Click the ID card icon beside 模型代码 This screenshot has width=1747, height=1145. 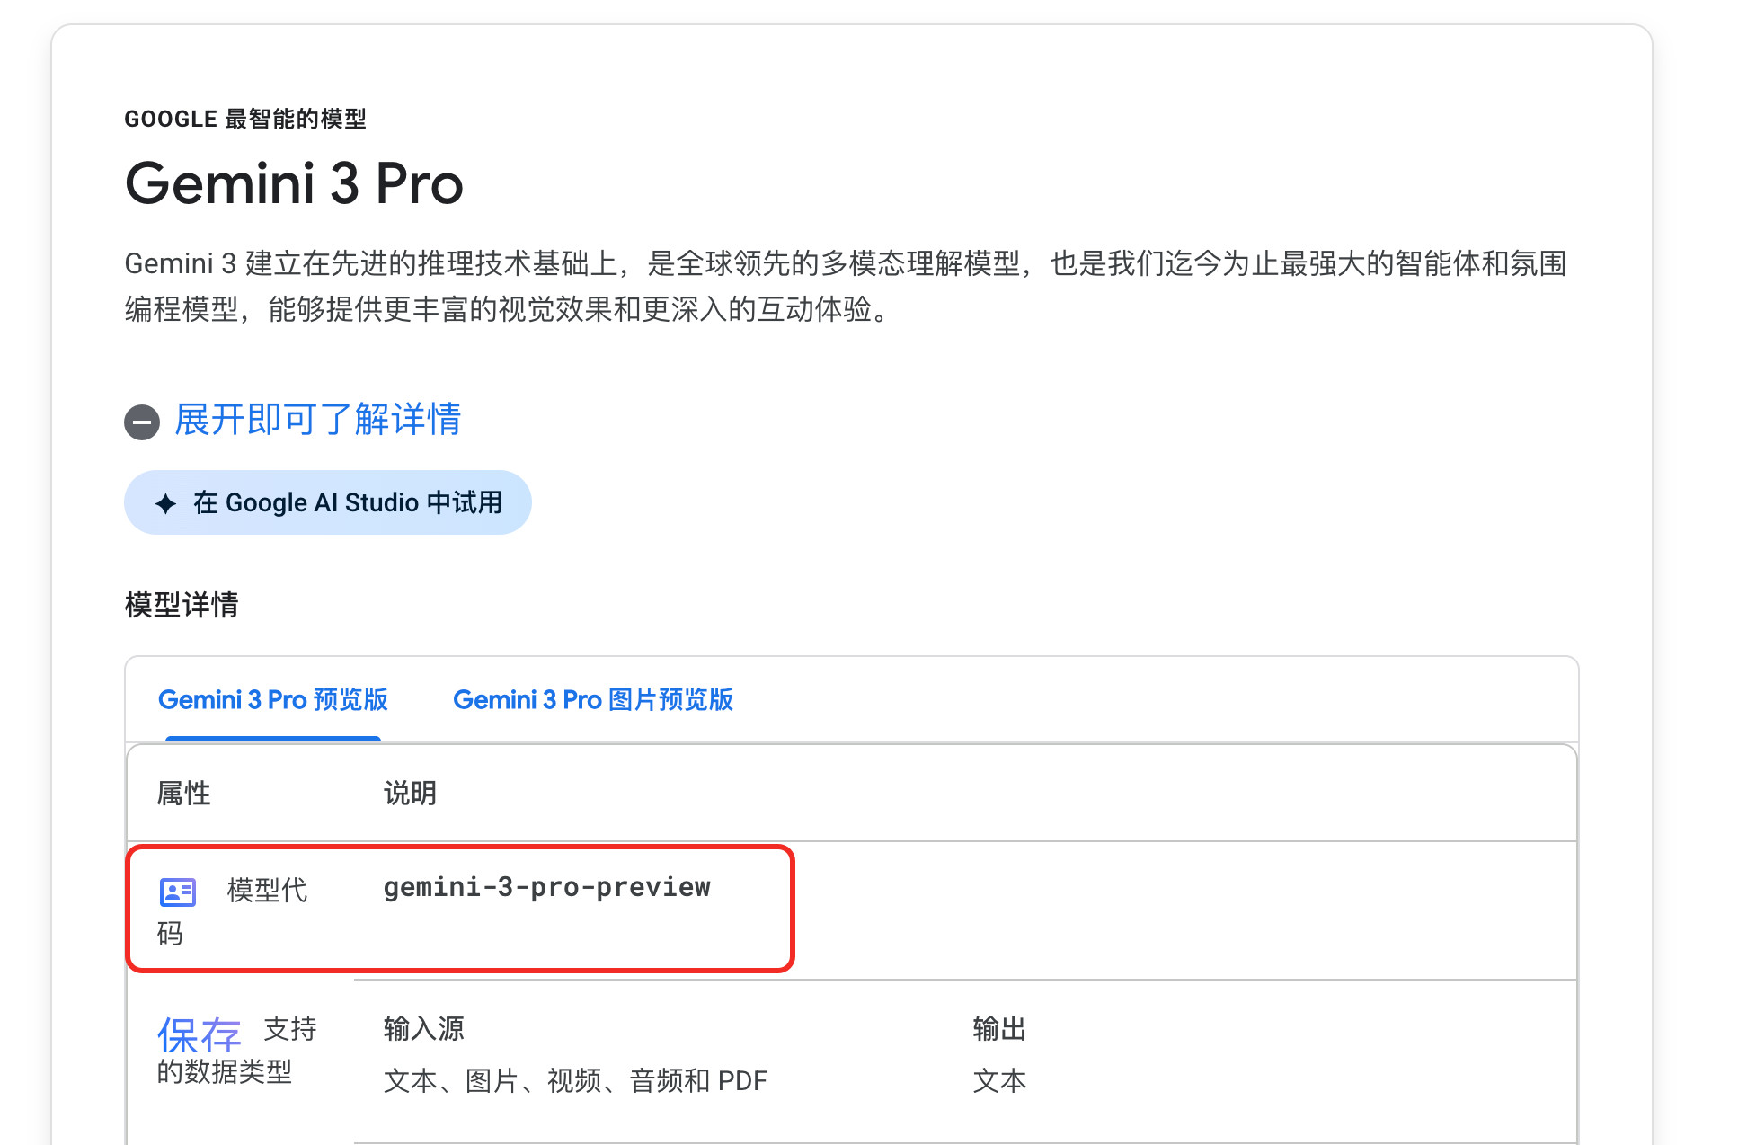point(178,892)
